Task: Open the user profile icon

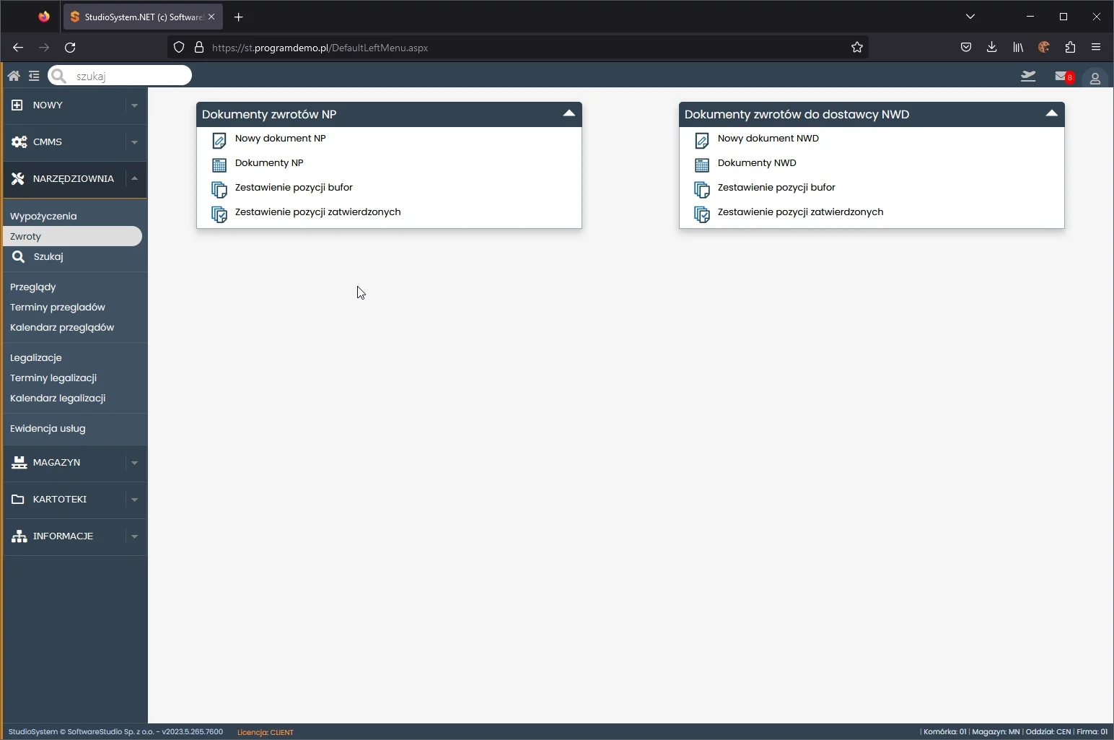Action: point(1095,79)
